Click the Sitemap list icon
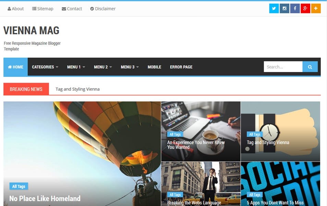This screenshot has width=327, height=206. (x=34, y=8)
